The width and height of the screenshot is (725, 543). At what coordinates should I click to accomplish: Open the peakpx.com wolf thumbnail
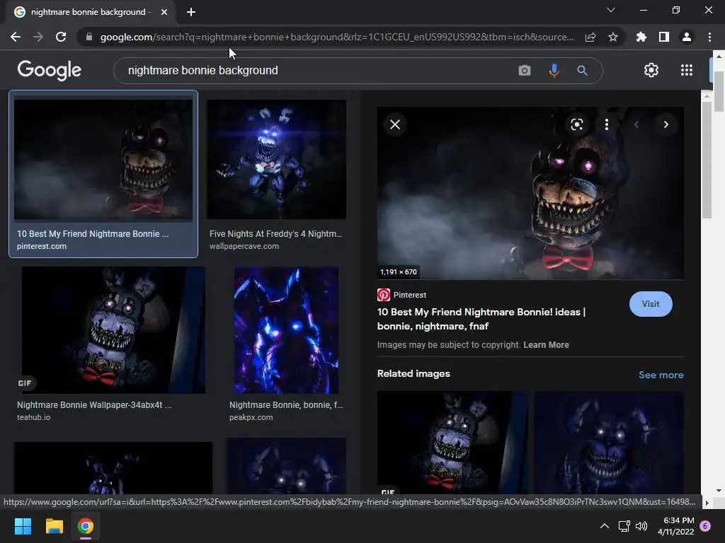[286, 330]
